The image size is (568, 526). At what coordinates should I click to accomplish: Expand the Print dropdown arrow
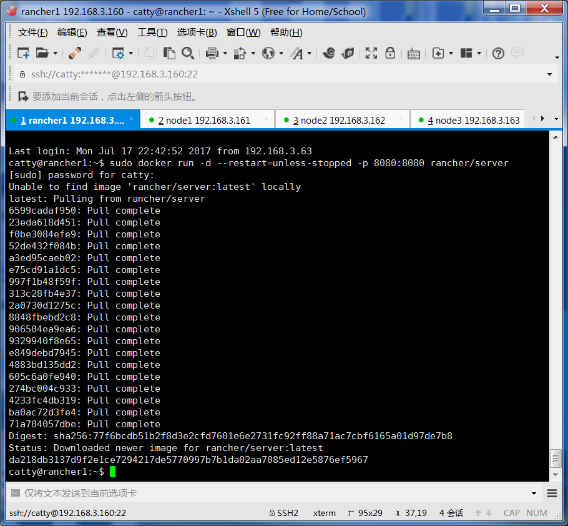coord(225,54)
